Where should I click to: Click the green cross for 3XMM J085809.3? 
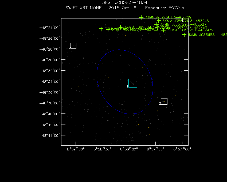point(120,27)
